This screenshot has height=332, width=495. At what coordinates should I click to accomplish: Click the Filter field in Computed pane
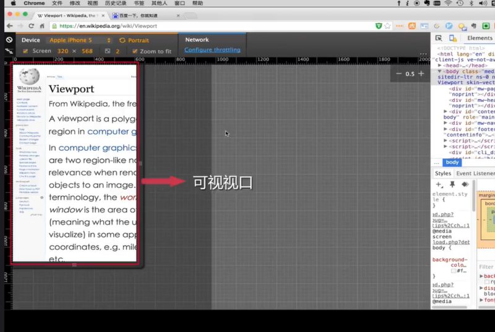(486, 266)
